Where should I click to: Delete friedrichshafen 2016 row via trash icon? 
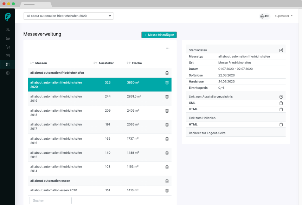(167, 139)
